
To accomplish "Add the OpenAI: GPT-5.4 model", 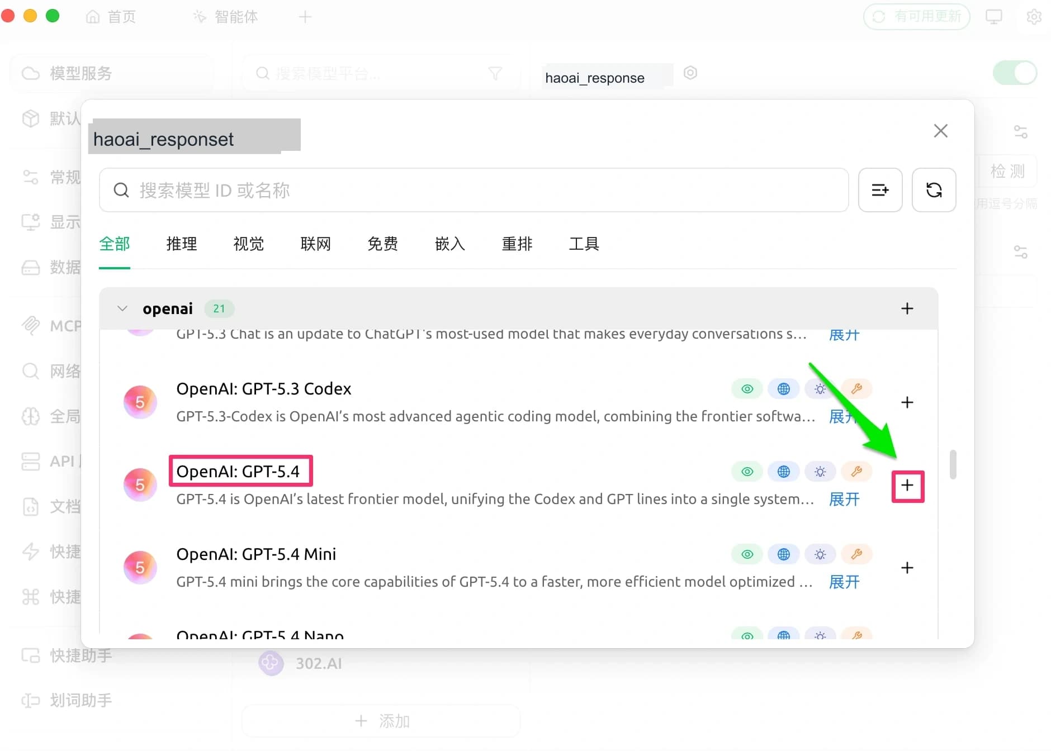I will click(907, 485).
